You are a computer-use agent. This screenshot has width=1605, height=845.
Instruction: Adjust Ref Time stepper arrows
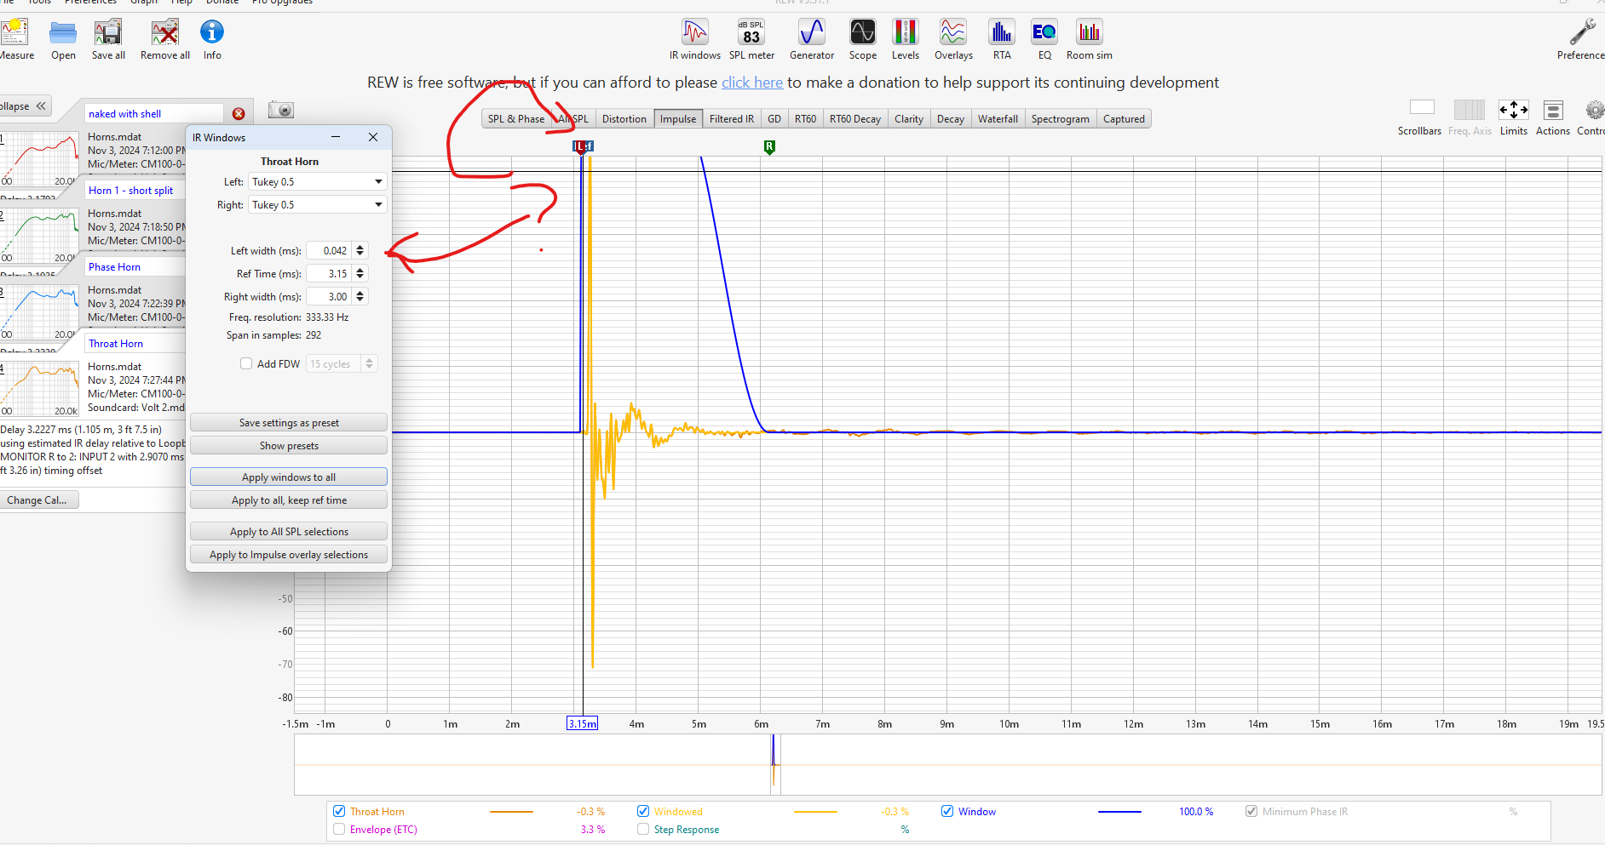(360, 274)
